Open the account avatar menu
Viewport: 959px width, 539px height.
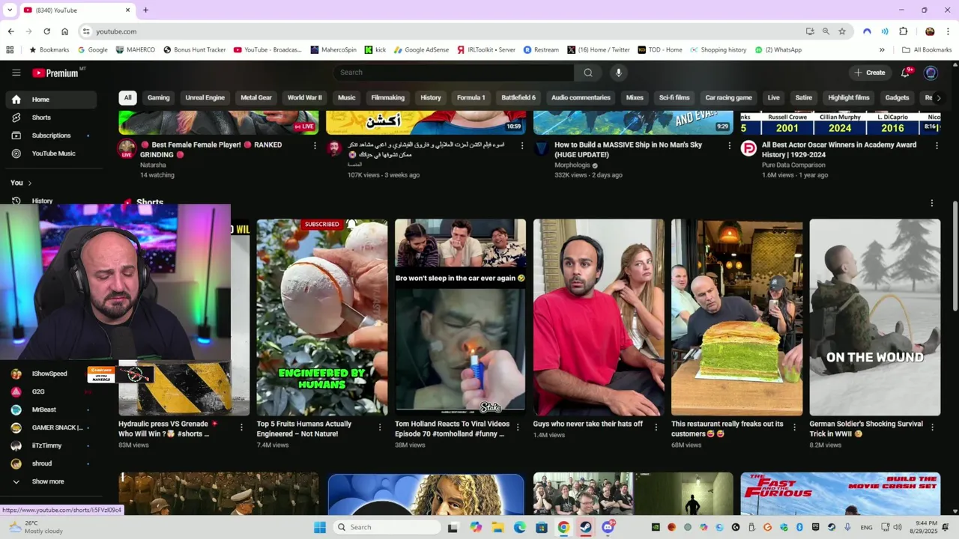click(x=931, y=73)
